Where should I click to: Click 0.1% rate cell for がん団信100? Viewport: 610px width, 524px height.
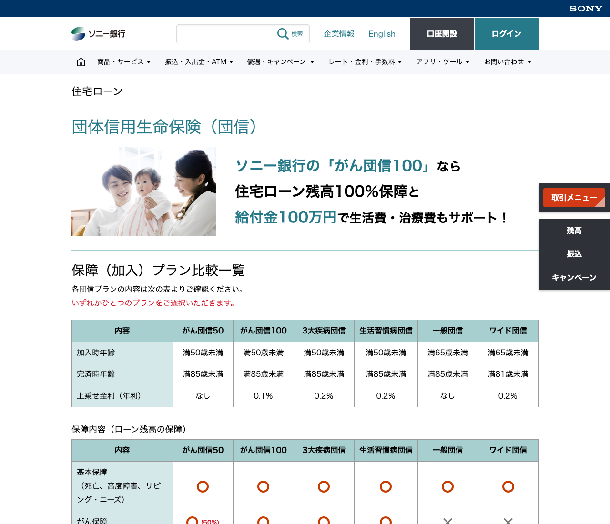tap(264, 396)
